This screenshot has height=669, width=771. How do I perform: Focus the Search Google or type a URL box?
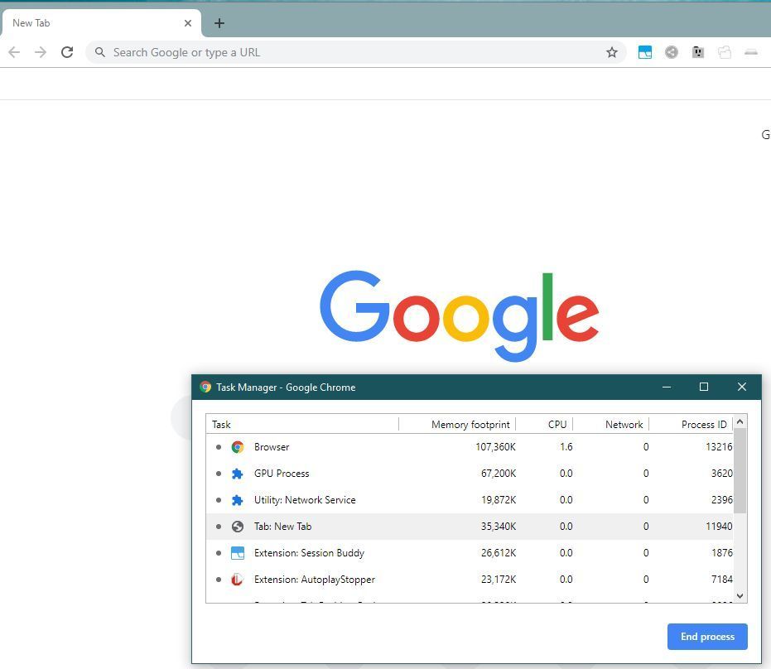355,52
